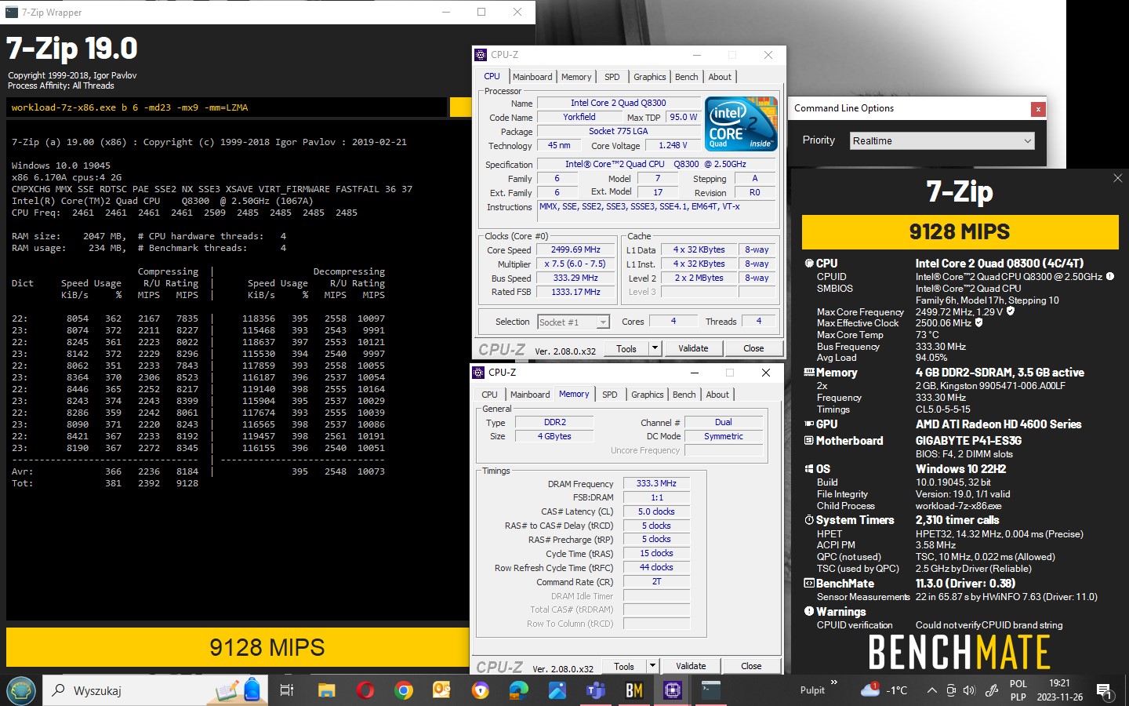Click Close button in lower CPU-Z footer
Screen dimensions: 1129x706
pos(751,666)
